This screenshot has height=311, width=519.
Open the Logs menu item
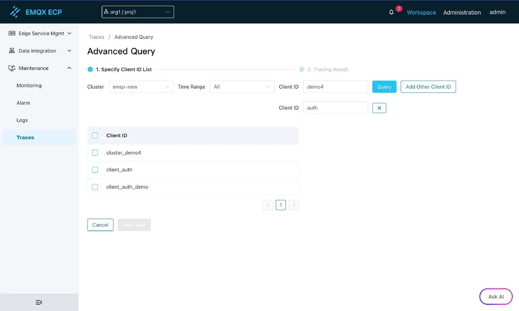coord(22,120)
